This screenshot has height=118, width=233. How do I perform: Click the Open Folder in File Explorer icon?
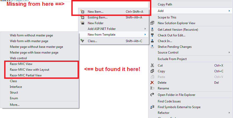click(x=152, y=95)
